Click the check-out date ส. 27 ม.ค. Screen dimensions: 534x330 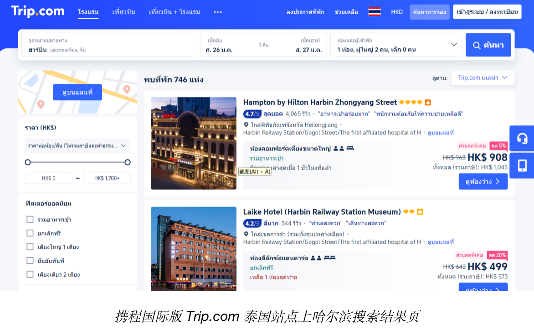(308, 50)
